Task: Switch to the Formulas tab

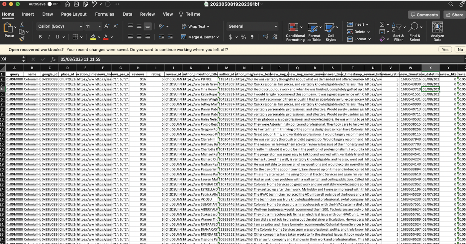Action: 104,14
